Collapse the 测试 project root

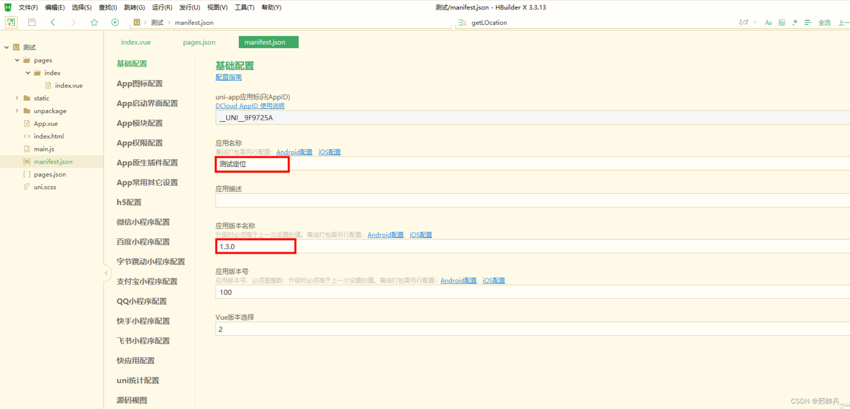pos(7,47)
